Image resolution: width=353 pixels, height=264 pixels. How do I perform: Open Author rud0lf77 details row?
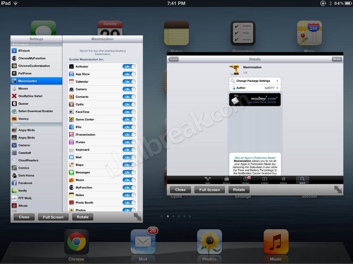pyautogui.click(x=255, y=88)
